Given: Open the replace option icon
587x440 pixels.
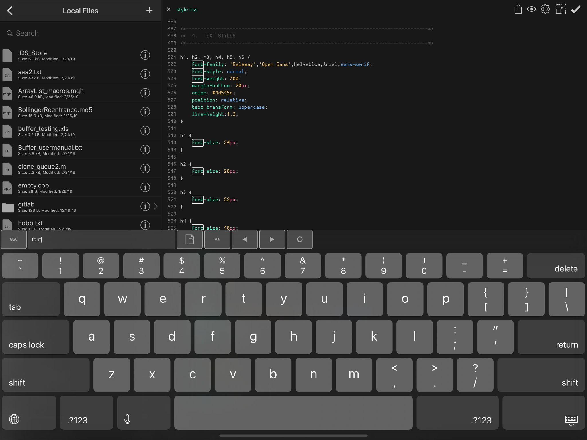Looking at the screenshot, I should 300,239.
